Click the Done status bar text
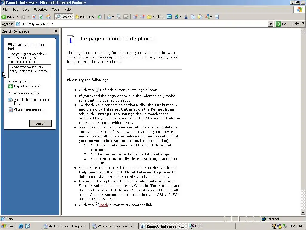The width and height of the screenshot is (306, 230). pos(10,219)
